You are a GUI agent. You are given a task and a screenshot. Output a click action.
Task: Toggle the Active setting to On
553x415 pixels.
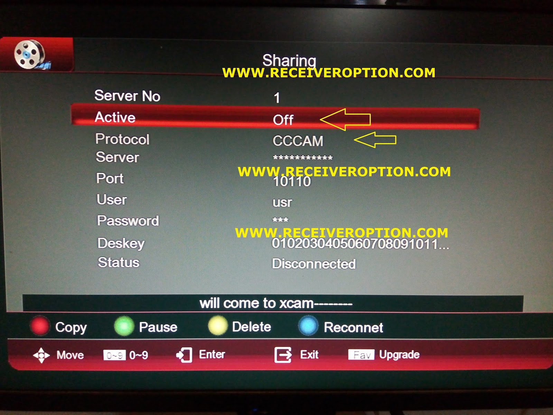point(283,119)
